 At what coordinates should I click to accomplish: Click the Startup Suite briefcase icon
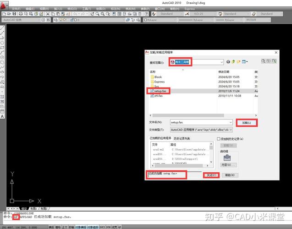(x=227, y=158)
